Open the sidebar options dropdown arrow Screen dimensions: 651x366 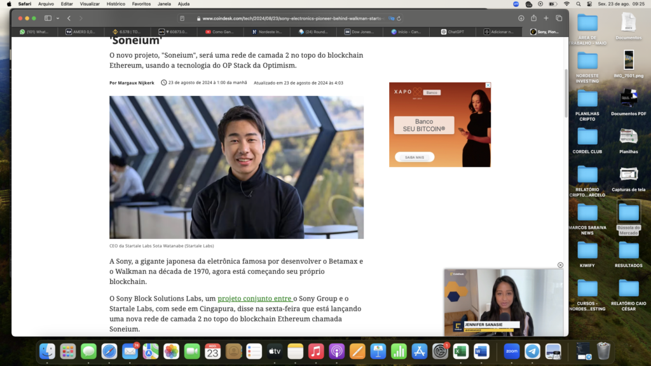[58, 18]
